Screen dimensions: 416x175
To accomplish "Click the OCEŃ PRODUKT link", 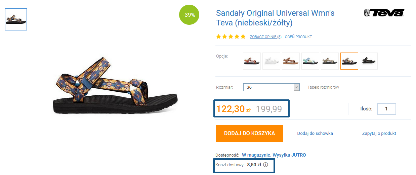I will 298,37.
